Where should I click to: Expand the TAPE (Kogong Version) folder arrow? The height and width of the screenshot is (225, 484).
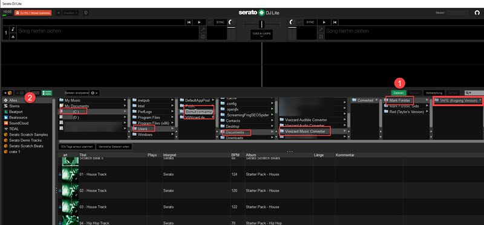(x=480, y=100)
